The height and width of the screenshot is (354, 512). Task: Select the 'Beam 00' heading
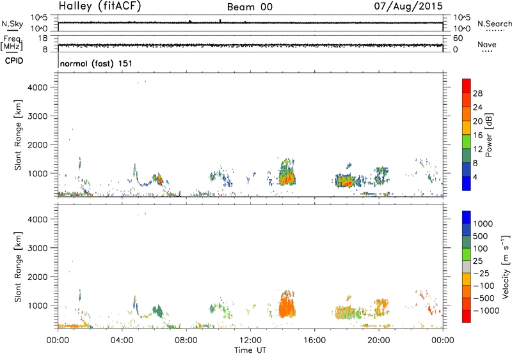pyautogui.click(x=250, y=7)
